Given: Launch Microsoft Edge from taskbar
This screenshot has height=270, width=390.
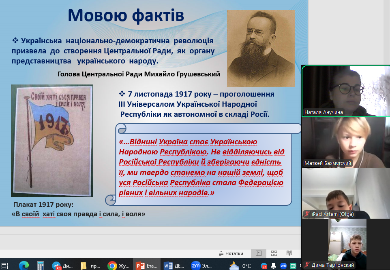Looking at the screenshot, I should pyautogui.click(x=24, y=266).
